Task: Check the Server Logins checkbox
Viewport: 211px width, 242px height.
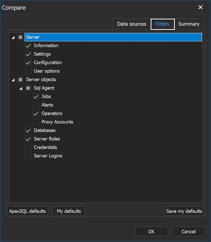Action: [28, 156]
